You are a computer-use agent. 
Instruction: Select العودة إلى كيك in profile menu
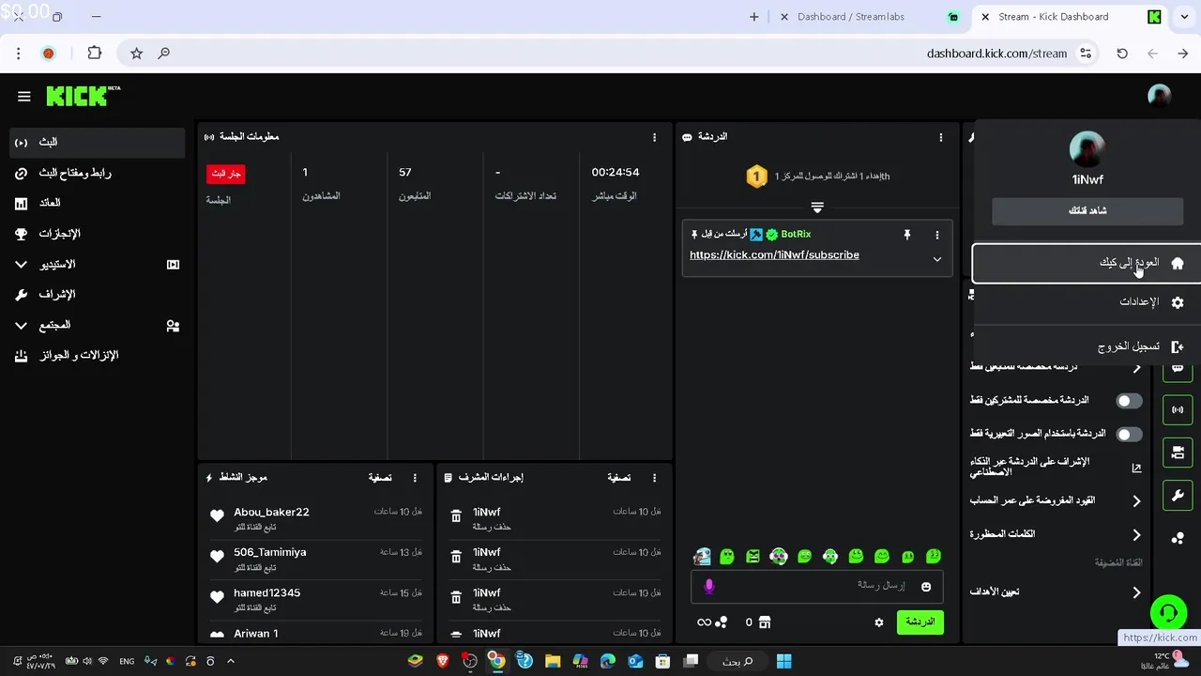(x=1086, y=263)
